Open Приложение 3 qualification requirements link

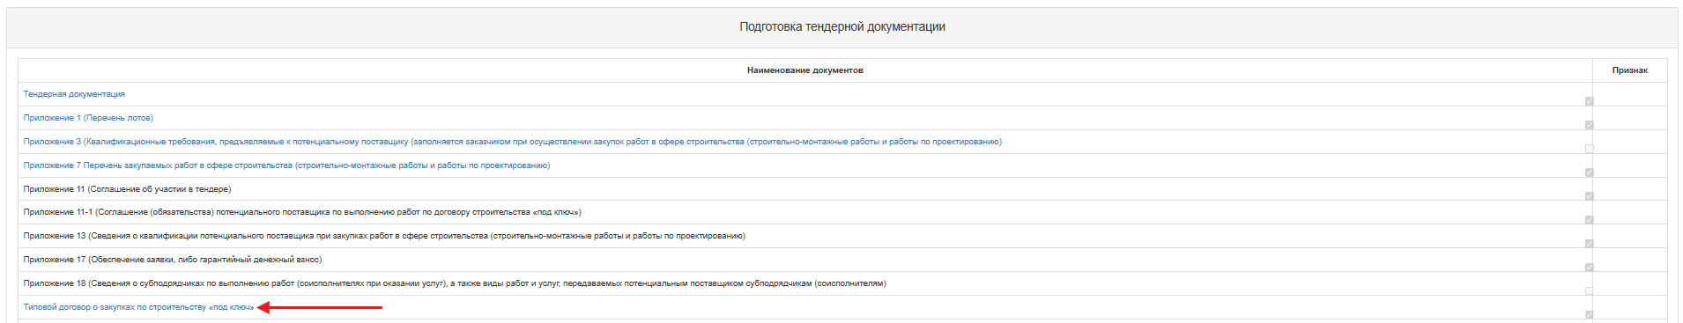512,142
